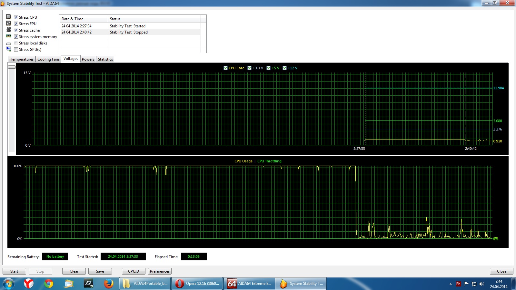
Task: Open Windows Explorer from the taskbar
Action: [69, 284]
